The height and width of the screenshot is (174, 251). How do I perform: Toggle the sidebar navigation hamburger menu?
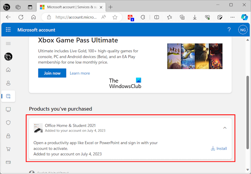8,43
